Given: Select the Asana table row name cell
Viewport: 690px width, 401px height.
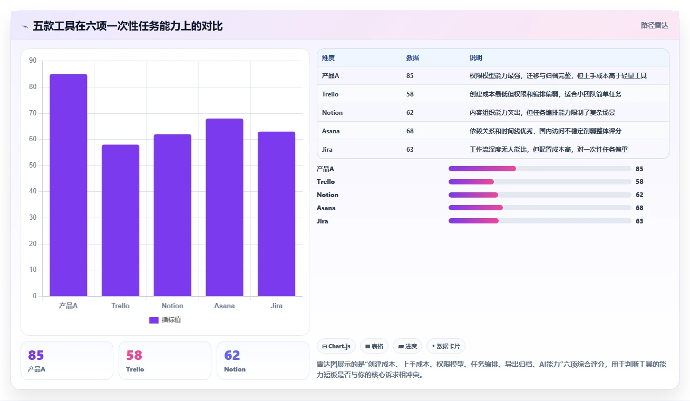Looking at the screenshot, I should point(331,131).
